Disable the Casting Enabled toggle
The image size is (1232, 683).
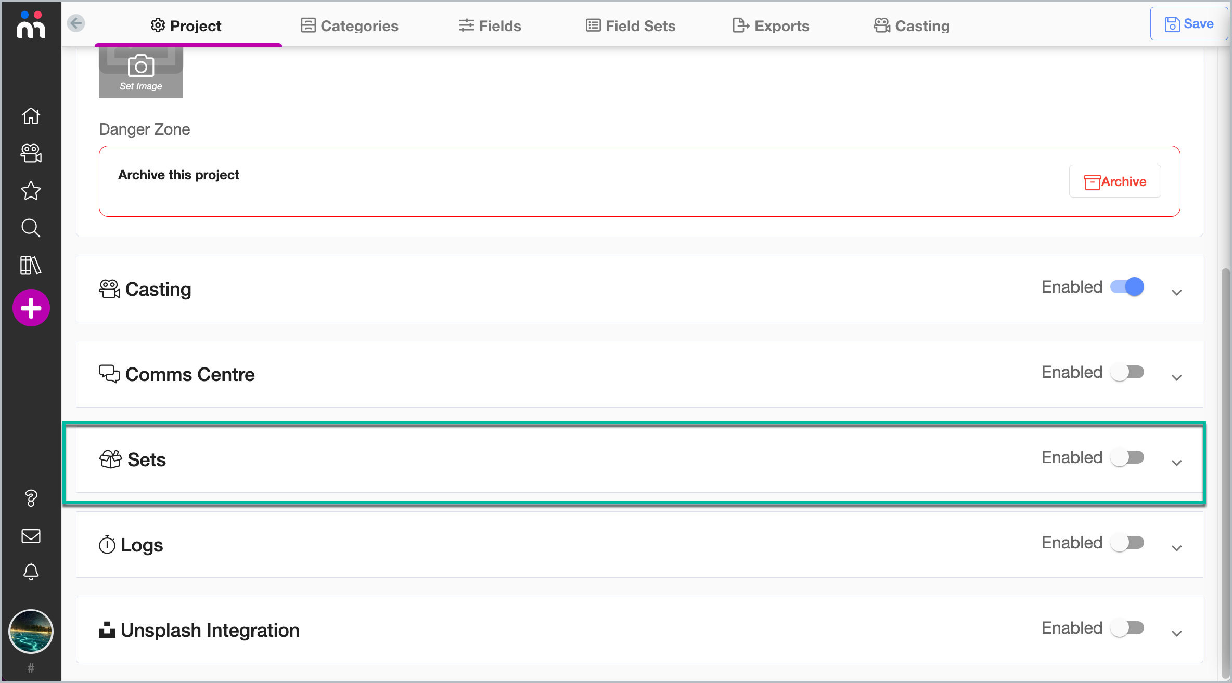tap(1127, 287)
